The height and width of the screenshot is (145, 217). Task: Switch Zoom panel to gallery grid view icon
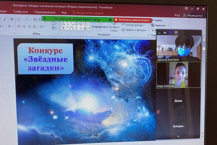(176, 33)
